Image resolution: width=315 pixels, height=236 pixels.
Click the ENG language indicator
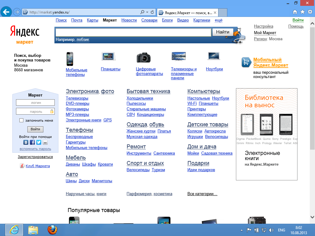point(281,230)
